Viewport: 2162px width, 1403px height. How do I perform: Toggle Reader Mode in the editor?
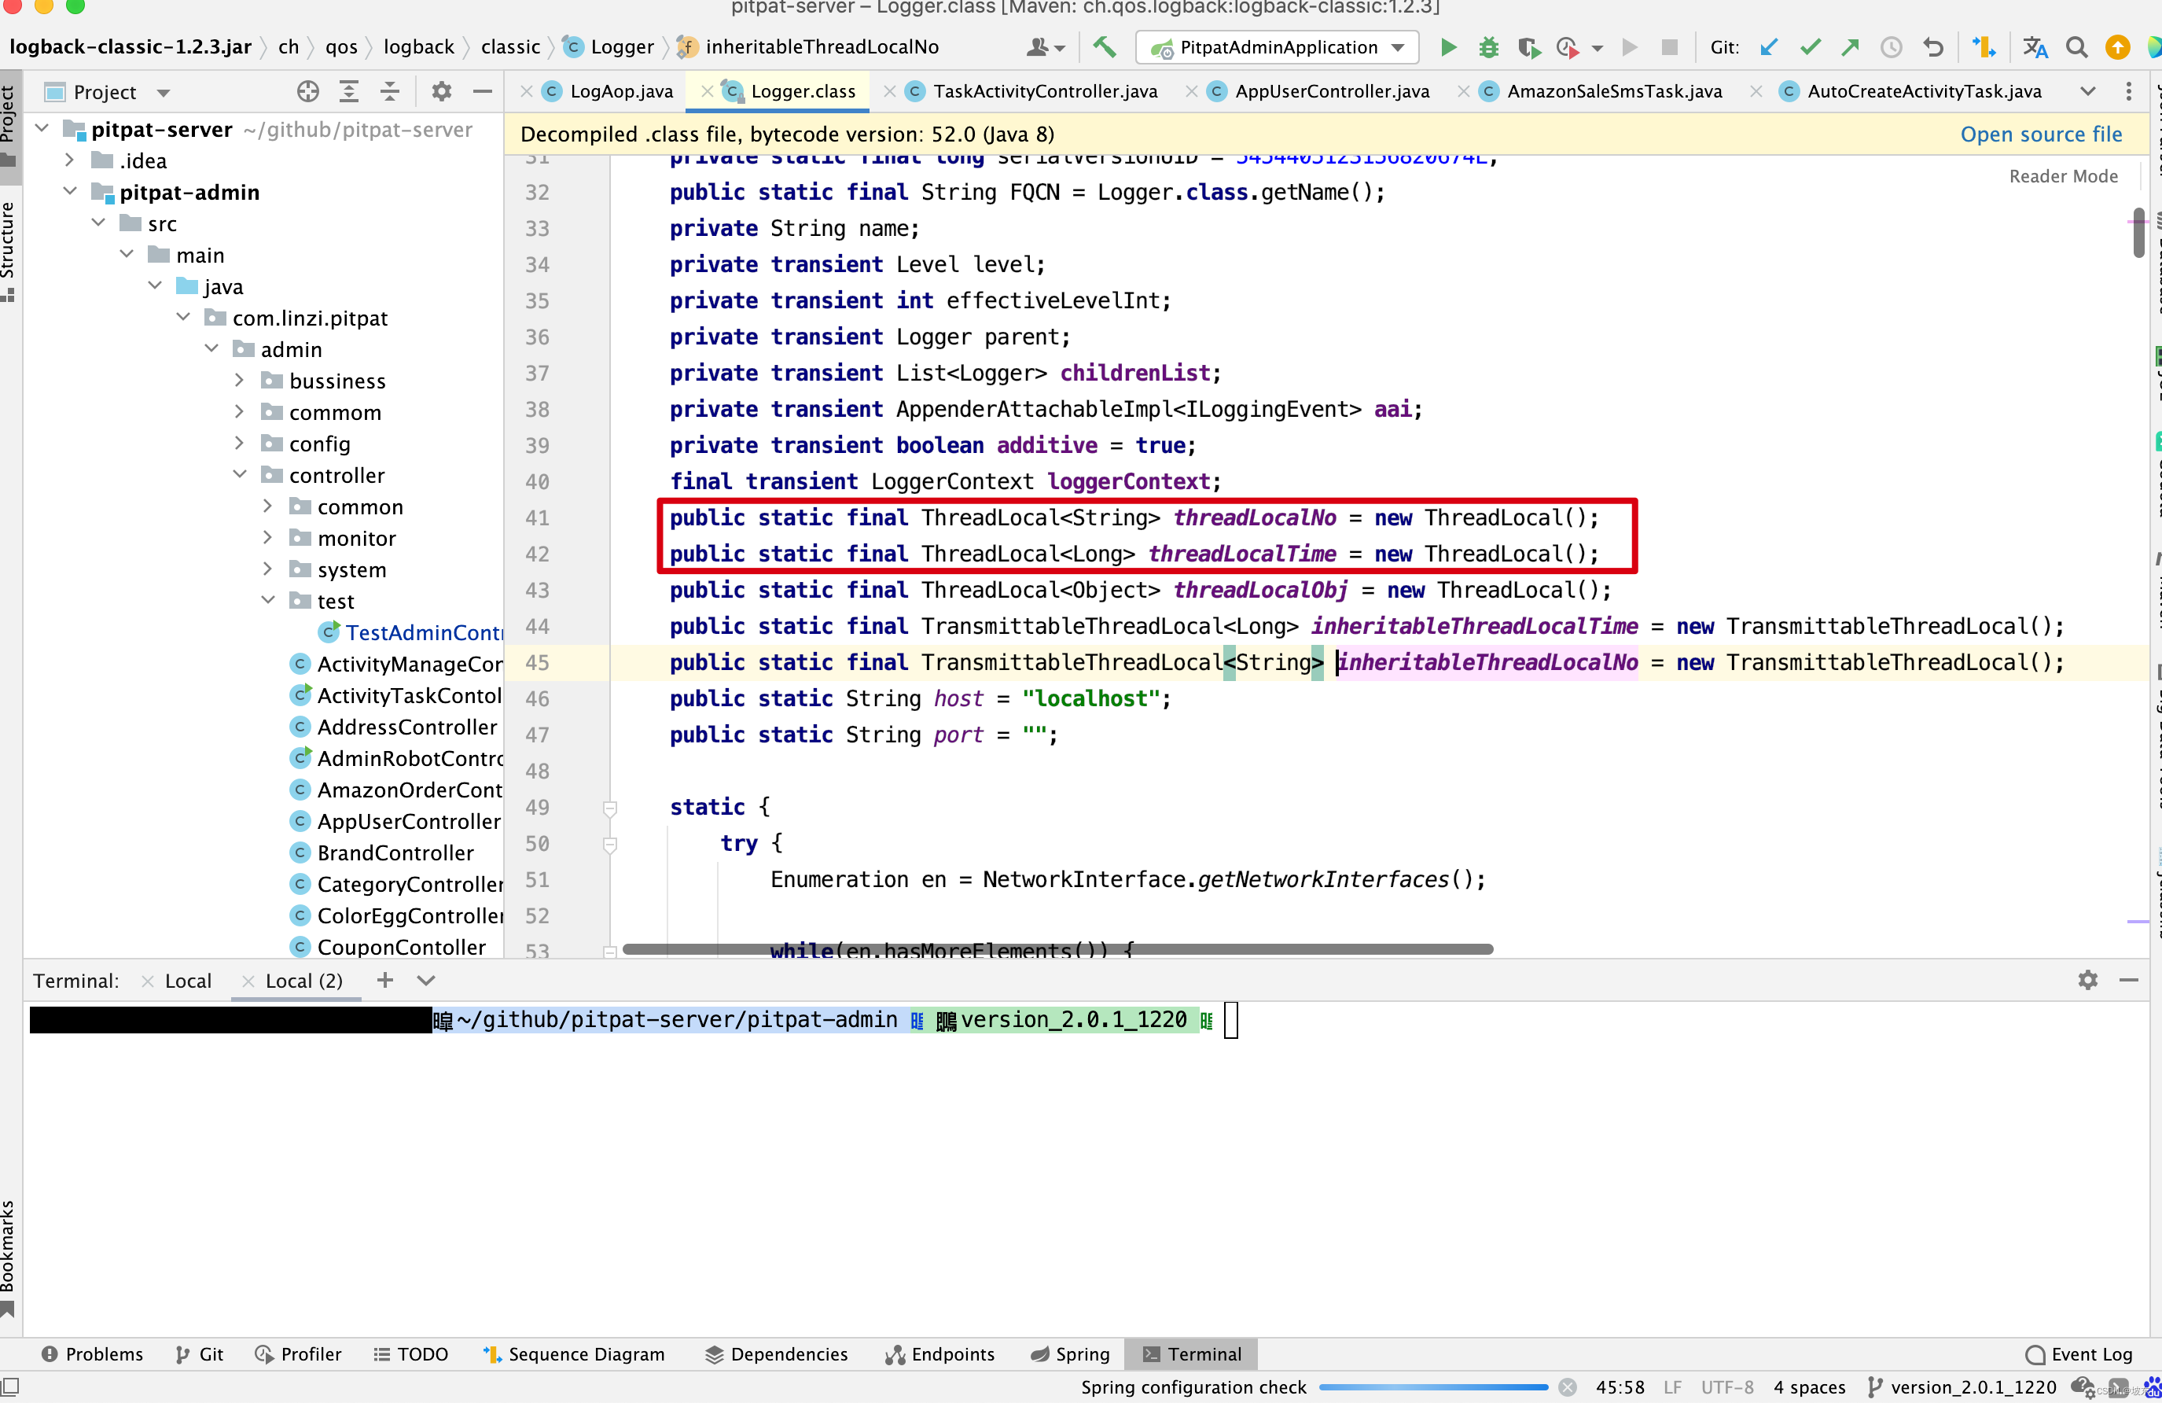tap(2063, 176)
